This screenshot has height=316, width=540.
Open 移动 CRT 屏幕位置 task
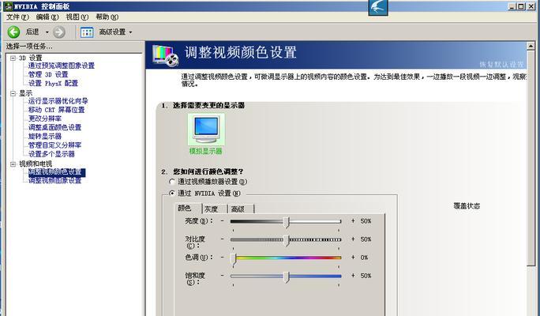[x=57, y=110]
